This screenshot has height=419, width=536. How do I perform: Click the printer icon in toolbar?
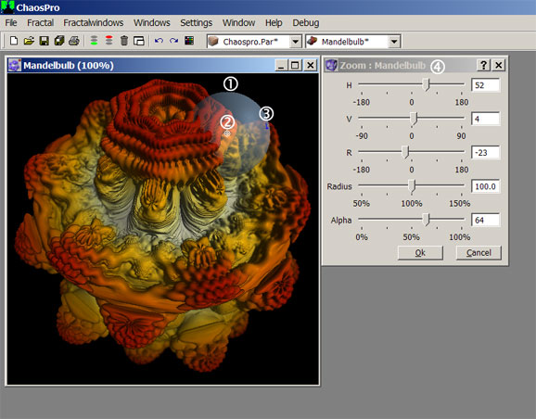click(74, 41)
